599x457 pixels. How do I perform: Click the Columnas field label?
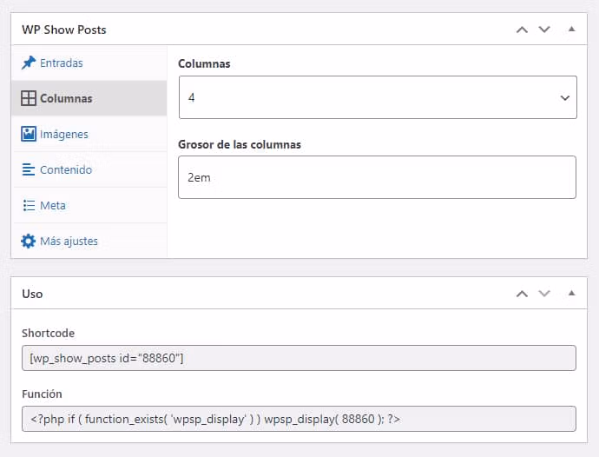(x=204, y=63)
